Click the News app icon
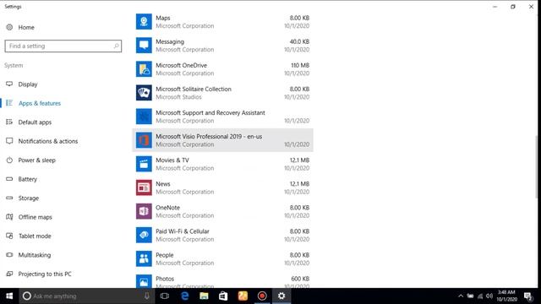Image resolution: width=541 pixels, height=304 pixels. click(x=144, y=187)
